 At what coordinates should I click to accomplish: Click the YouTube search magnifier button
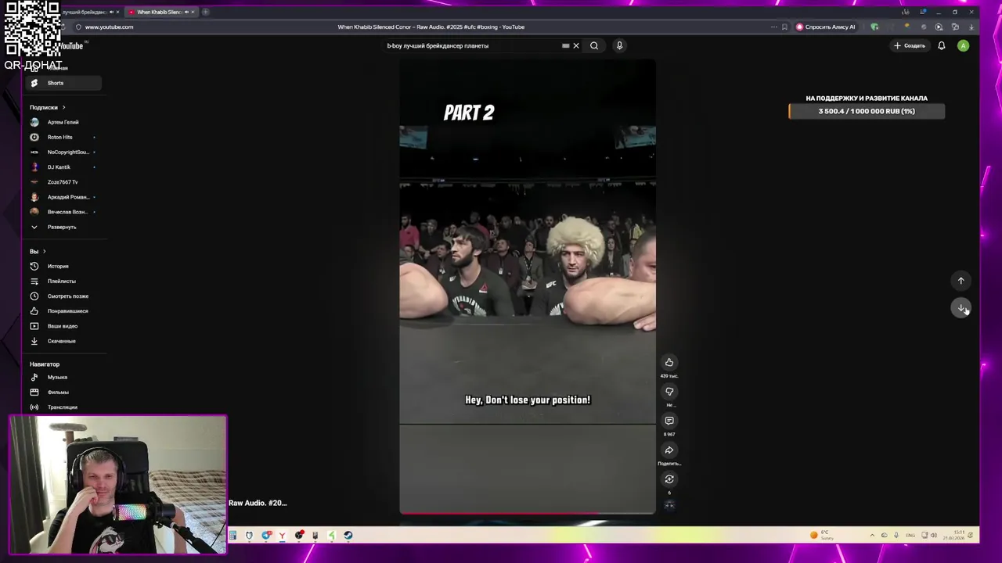(x=594, y=45)
